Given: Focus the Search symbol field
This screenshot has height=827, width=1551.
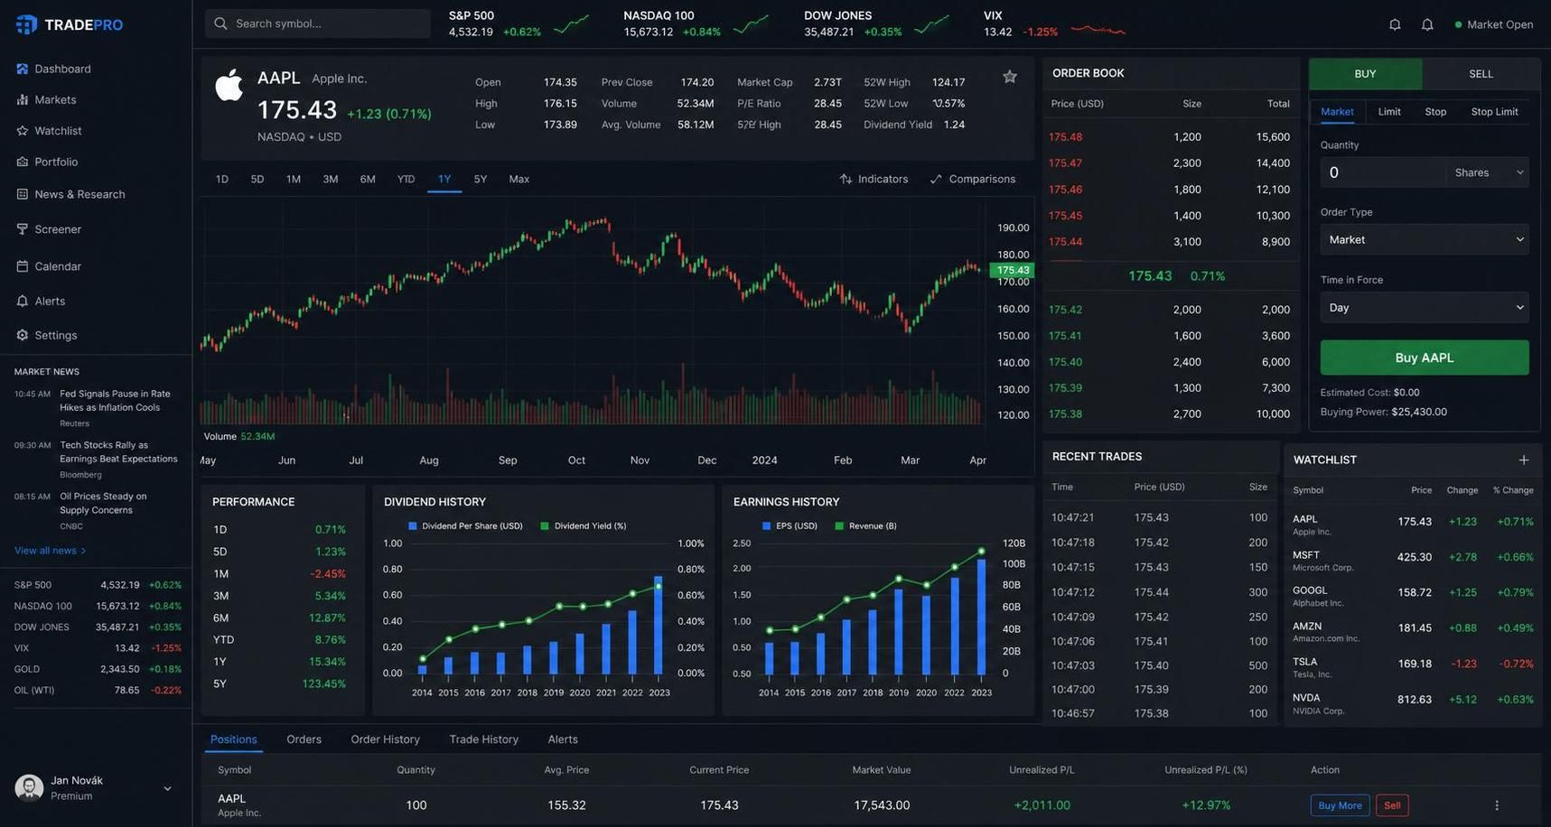Looking at the screenshot, I should (x=318, y=23).
